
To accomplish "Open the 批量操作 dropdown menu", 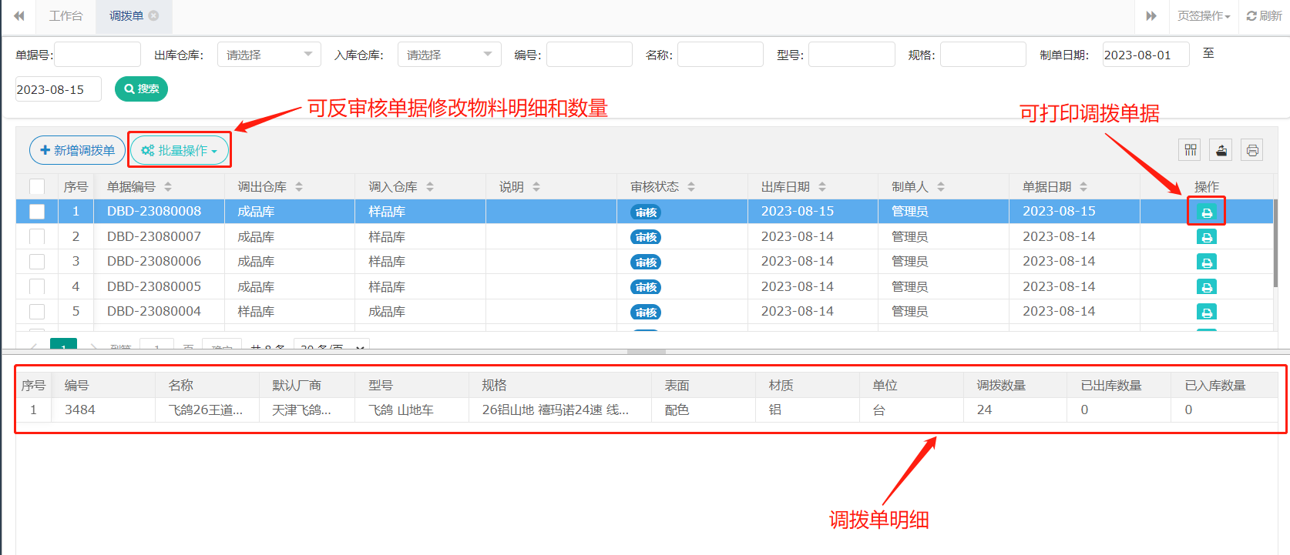I will pos(180,150).
